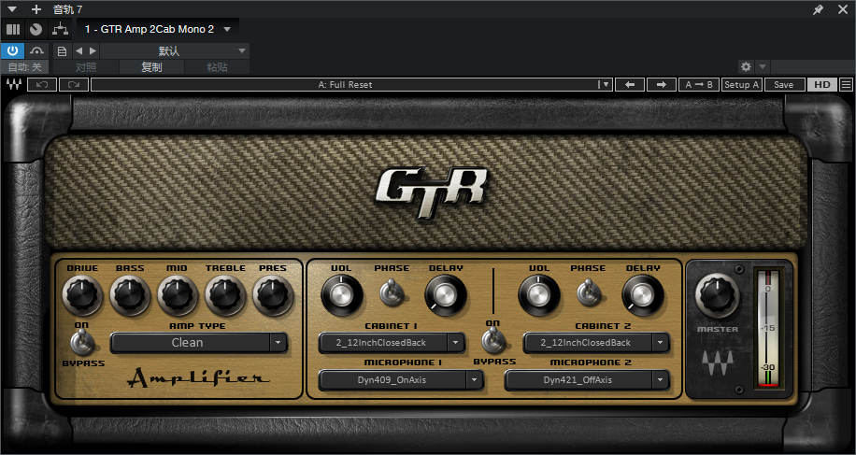Click the 自动: 关 automation button

pyautogui.click(x=24, y=67)
